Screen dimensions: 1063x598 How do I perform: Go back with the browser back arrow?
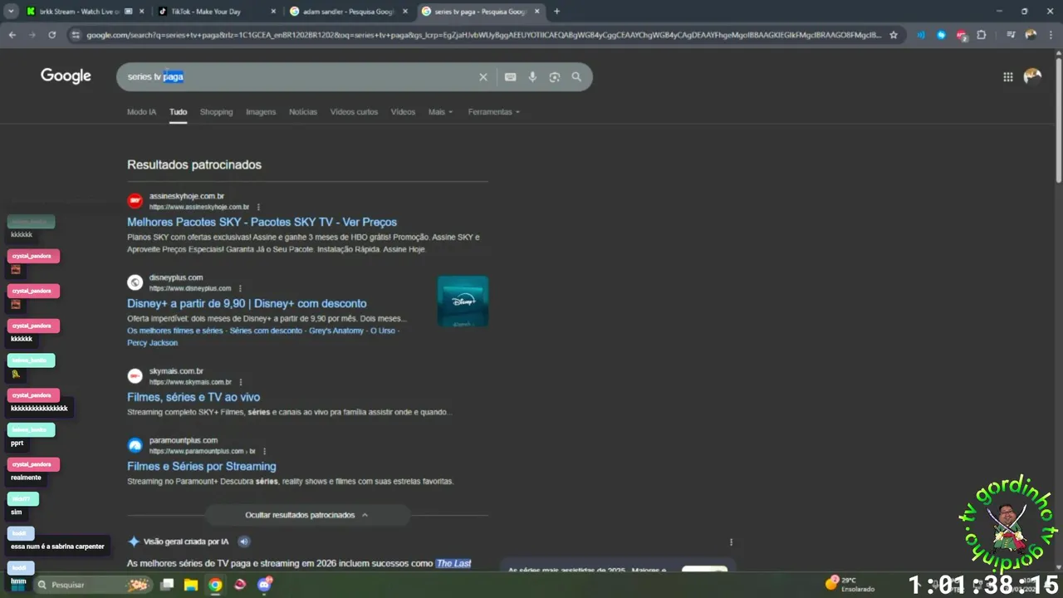[12, 35]
